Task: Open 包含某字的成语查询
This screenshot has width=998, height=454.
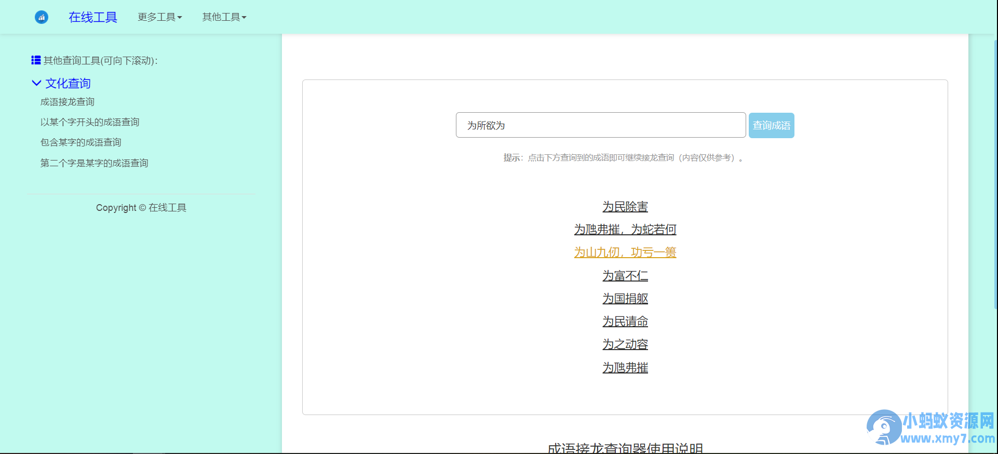Action: pos(81,142)
